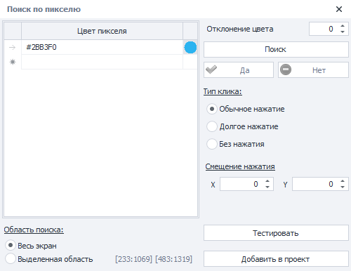The image size is (351, 271).
Task: Decrease Отклонение цвета with down arrow
Action: 343,32
